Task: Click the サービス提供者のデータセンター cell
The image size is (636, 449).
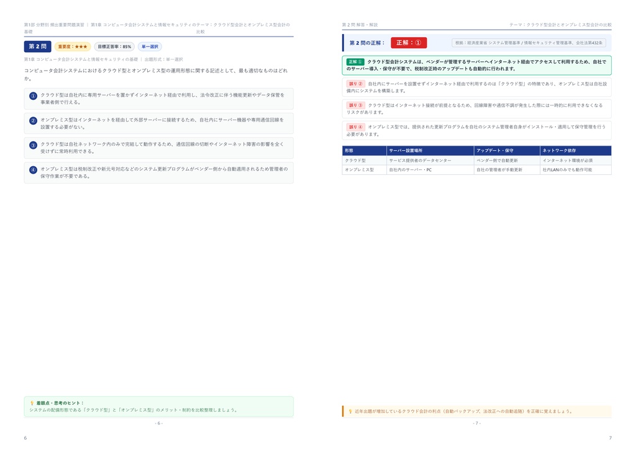Action: 430,161
